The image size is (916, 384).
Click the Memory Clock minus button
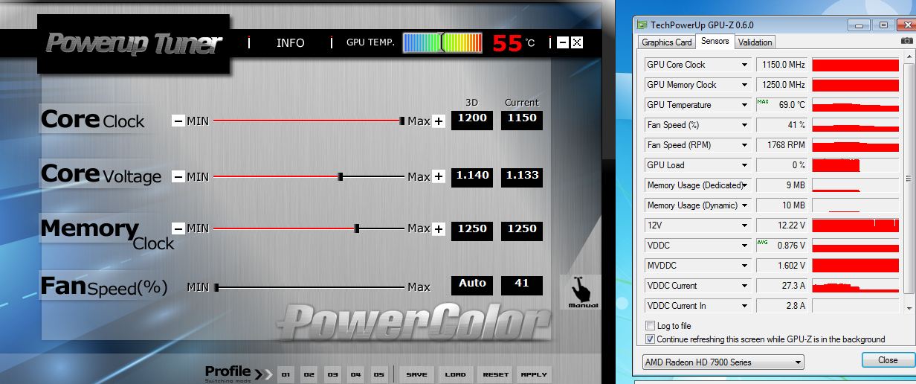[x=178, y=228]
